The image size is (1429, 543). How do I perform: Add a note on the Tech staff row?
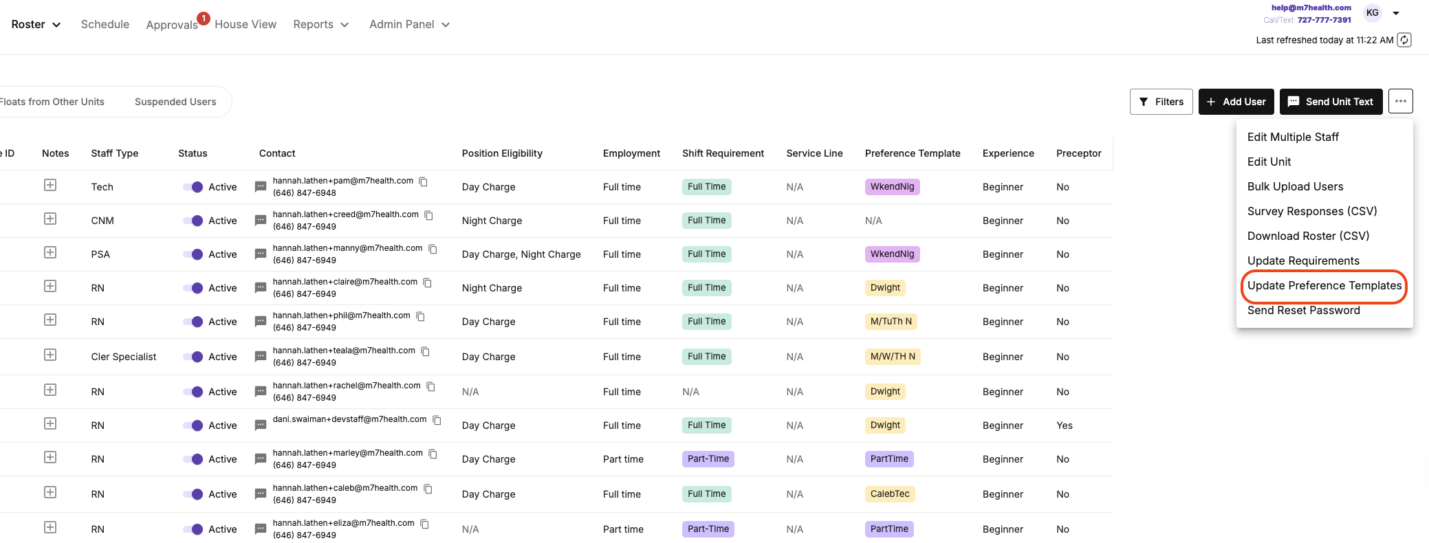(x=50, y=186)
